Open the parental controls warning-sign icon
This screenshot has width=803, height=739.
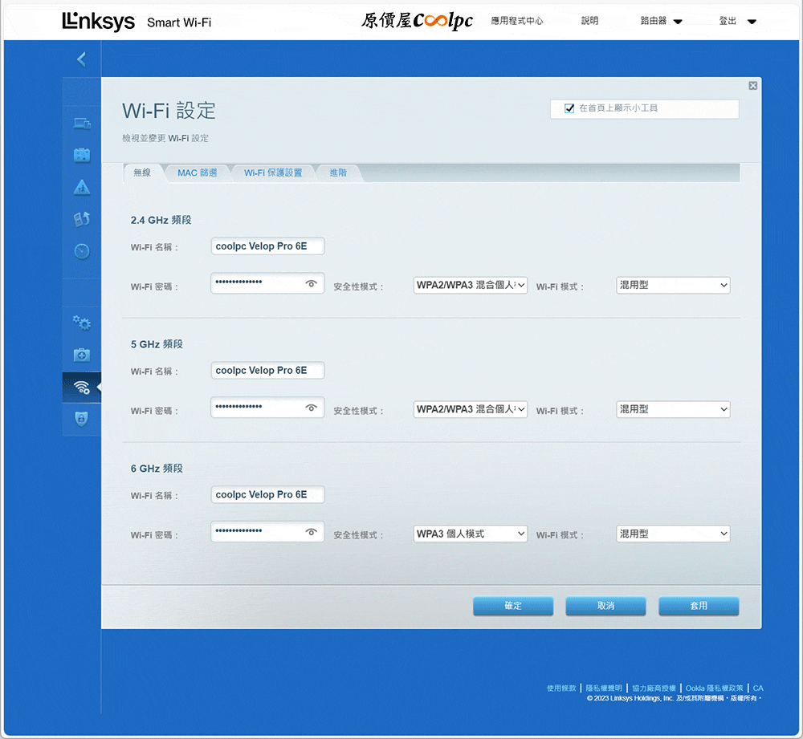pos(82,188)
